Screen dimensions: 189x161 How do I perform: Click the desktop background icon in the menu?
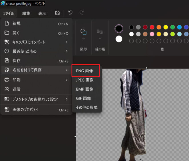[x=7, y=99]
